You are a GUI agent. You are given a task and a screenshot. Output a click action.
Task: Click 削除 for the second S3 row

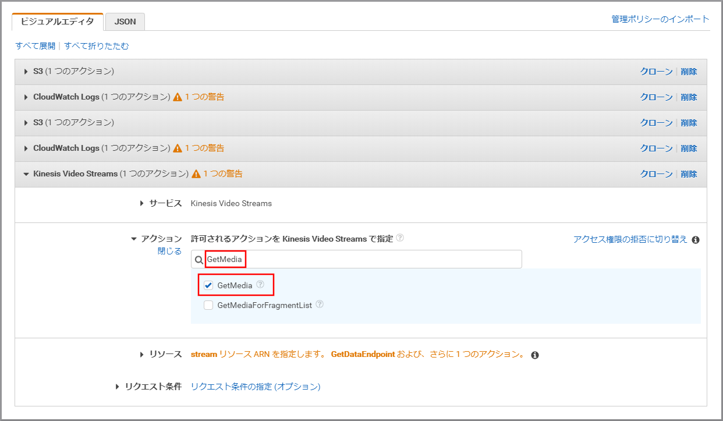(x=689, y=123)
